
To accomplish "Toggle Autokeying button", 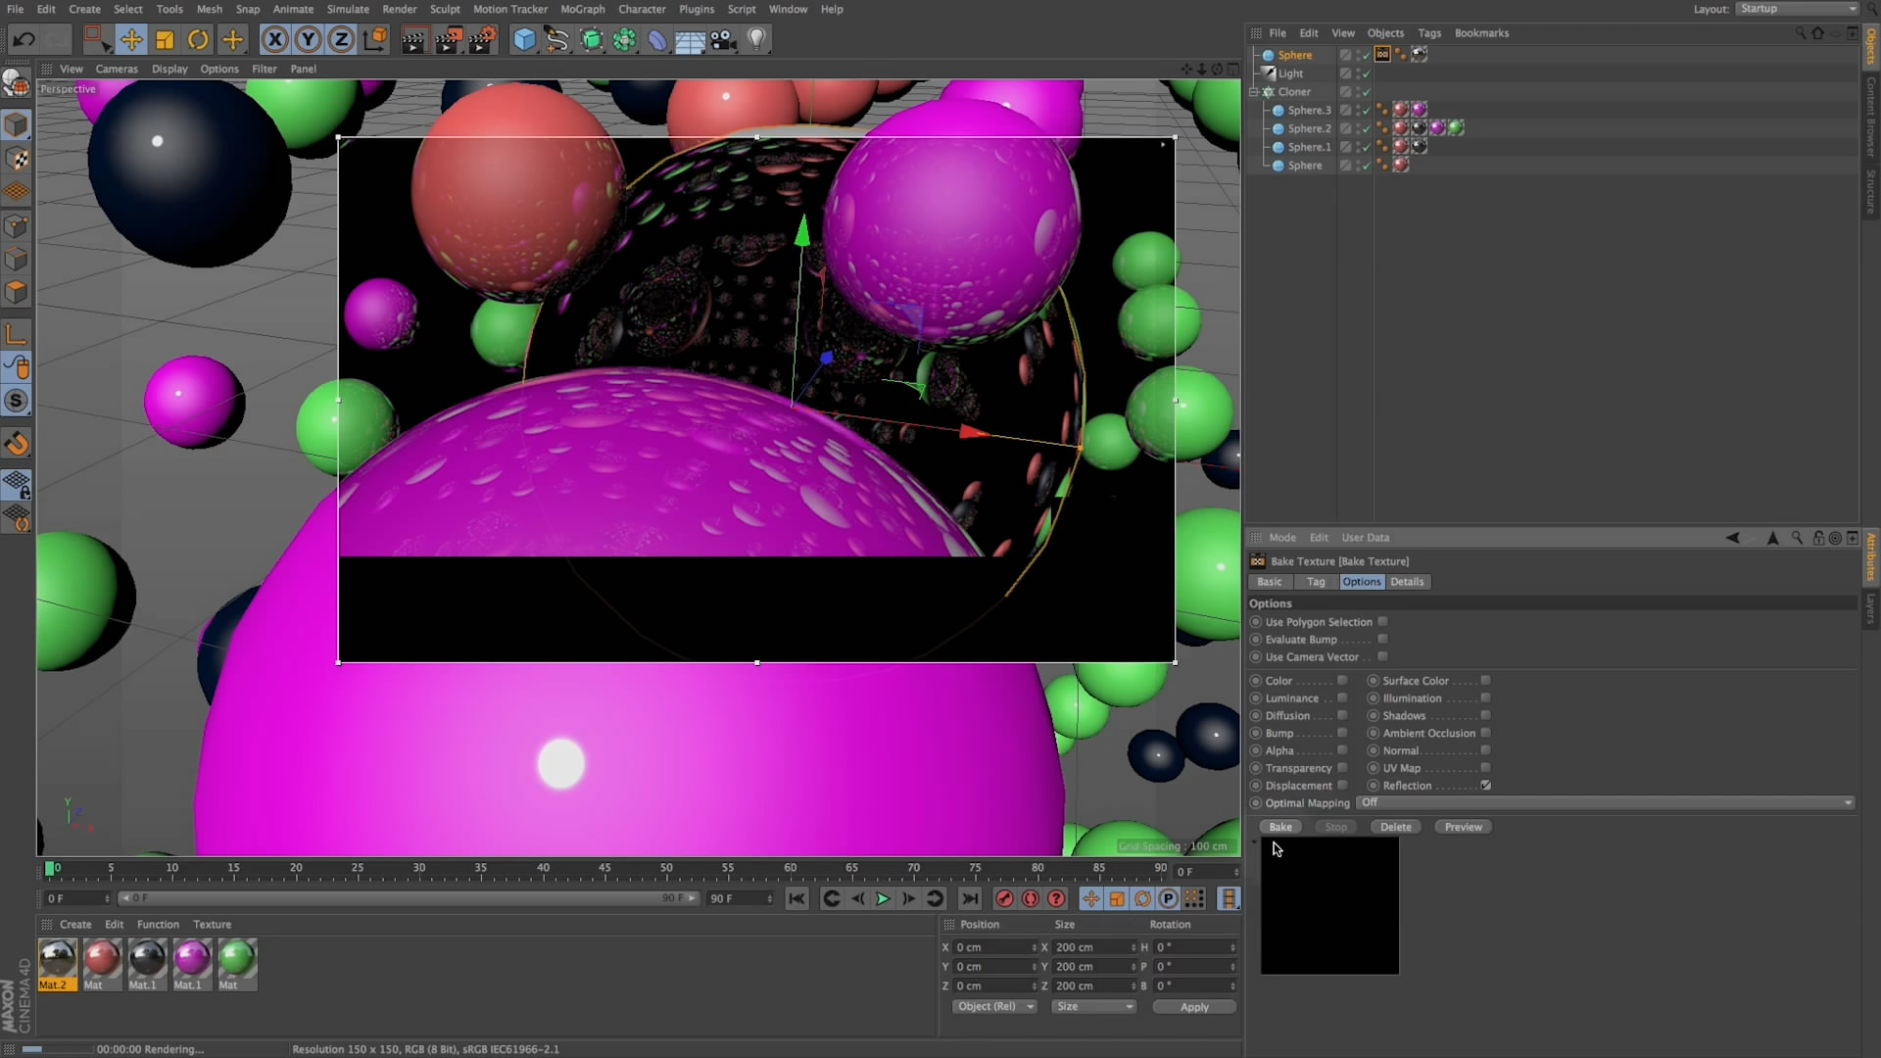I will click(x=1031, y=898).
